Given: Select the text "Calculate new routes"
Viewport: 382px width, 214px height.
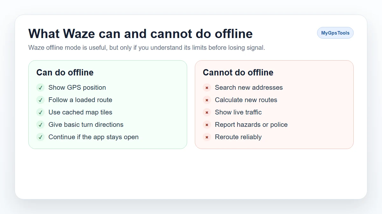Looking at the screenshot, I should tap(246, 100).
